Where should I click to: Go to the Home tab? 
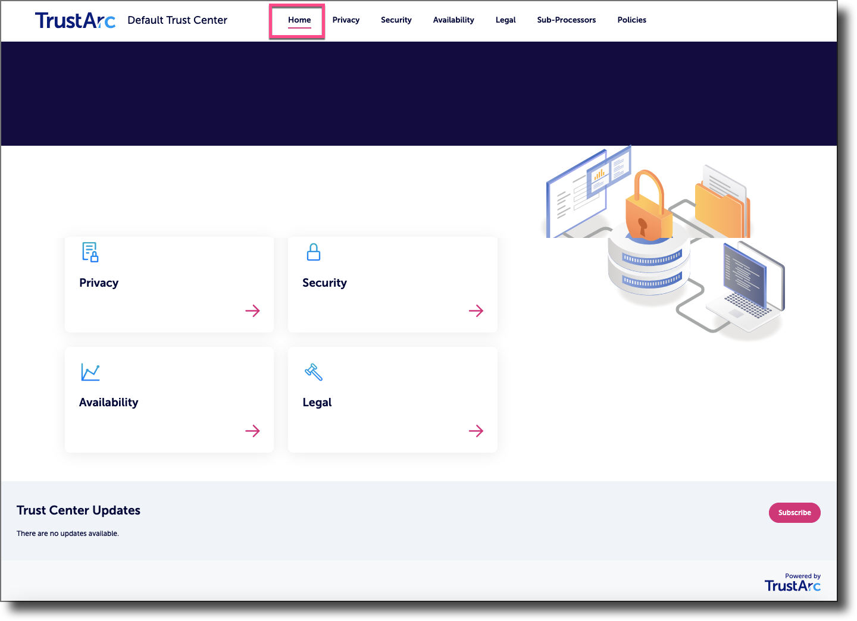coord(299,20)
